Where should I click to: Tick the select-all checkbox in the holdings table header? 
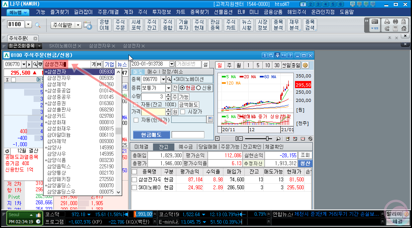134,172
